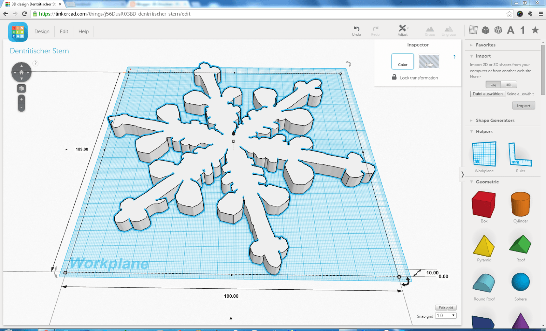Open the star favorites icon
Screen dimensions: 546x331
pos(534,30)
